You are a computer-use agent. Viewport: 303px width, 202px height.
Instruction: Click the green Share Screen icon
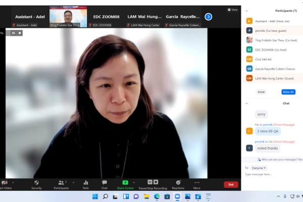tap(125, 182)
